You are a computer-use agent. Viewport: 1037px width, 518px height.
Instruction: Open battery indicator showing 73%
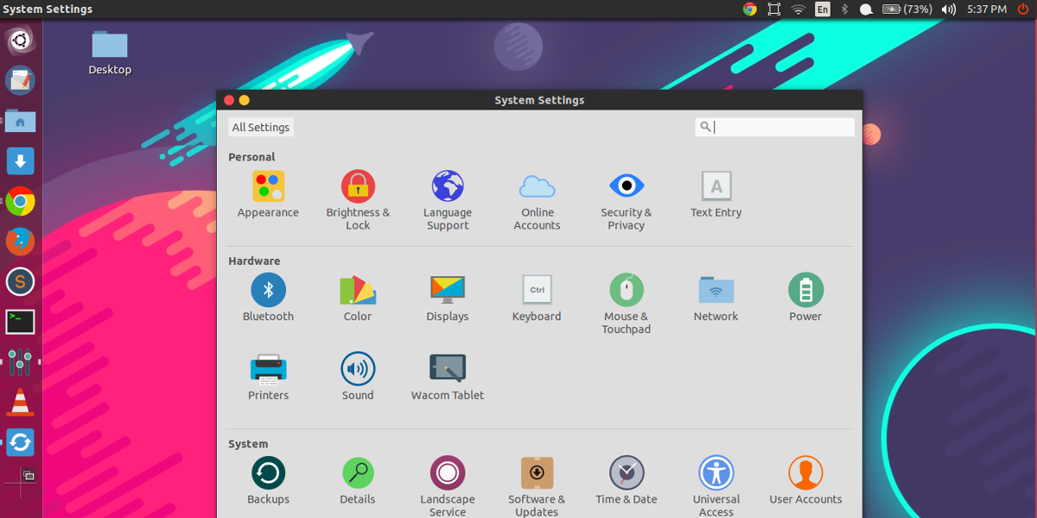tap(907, 9)
